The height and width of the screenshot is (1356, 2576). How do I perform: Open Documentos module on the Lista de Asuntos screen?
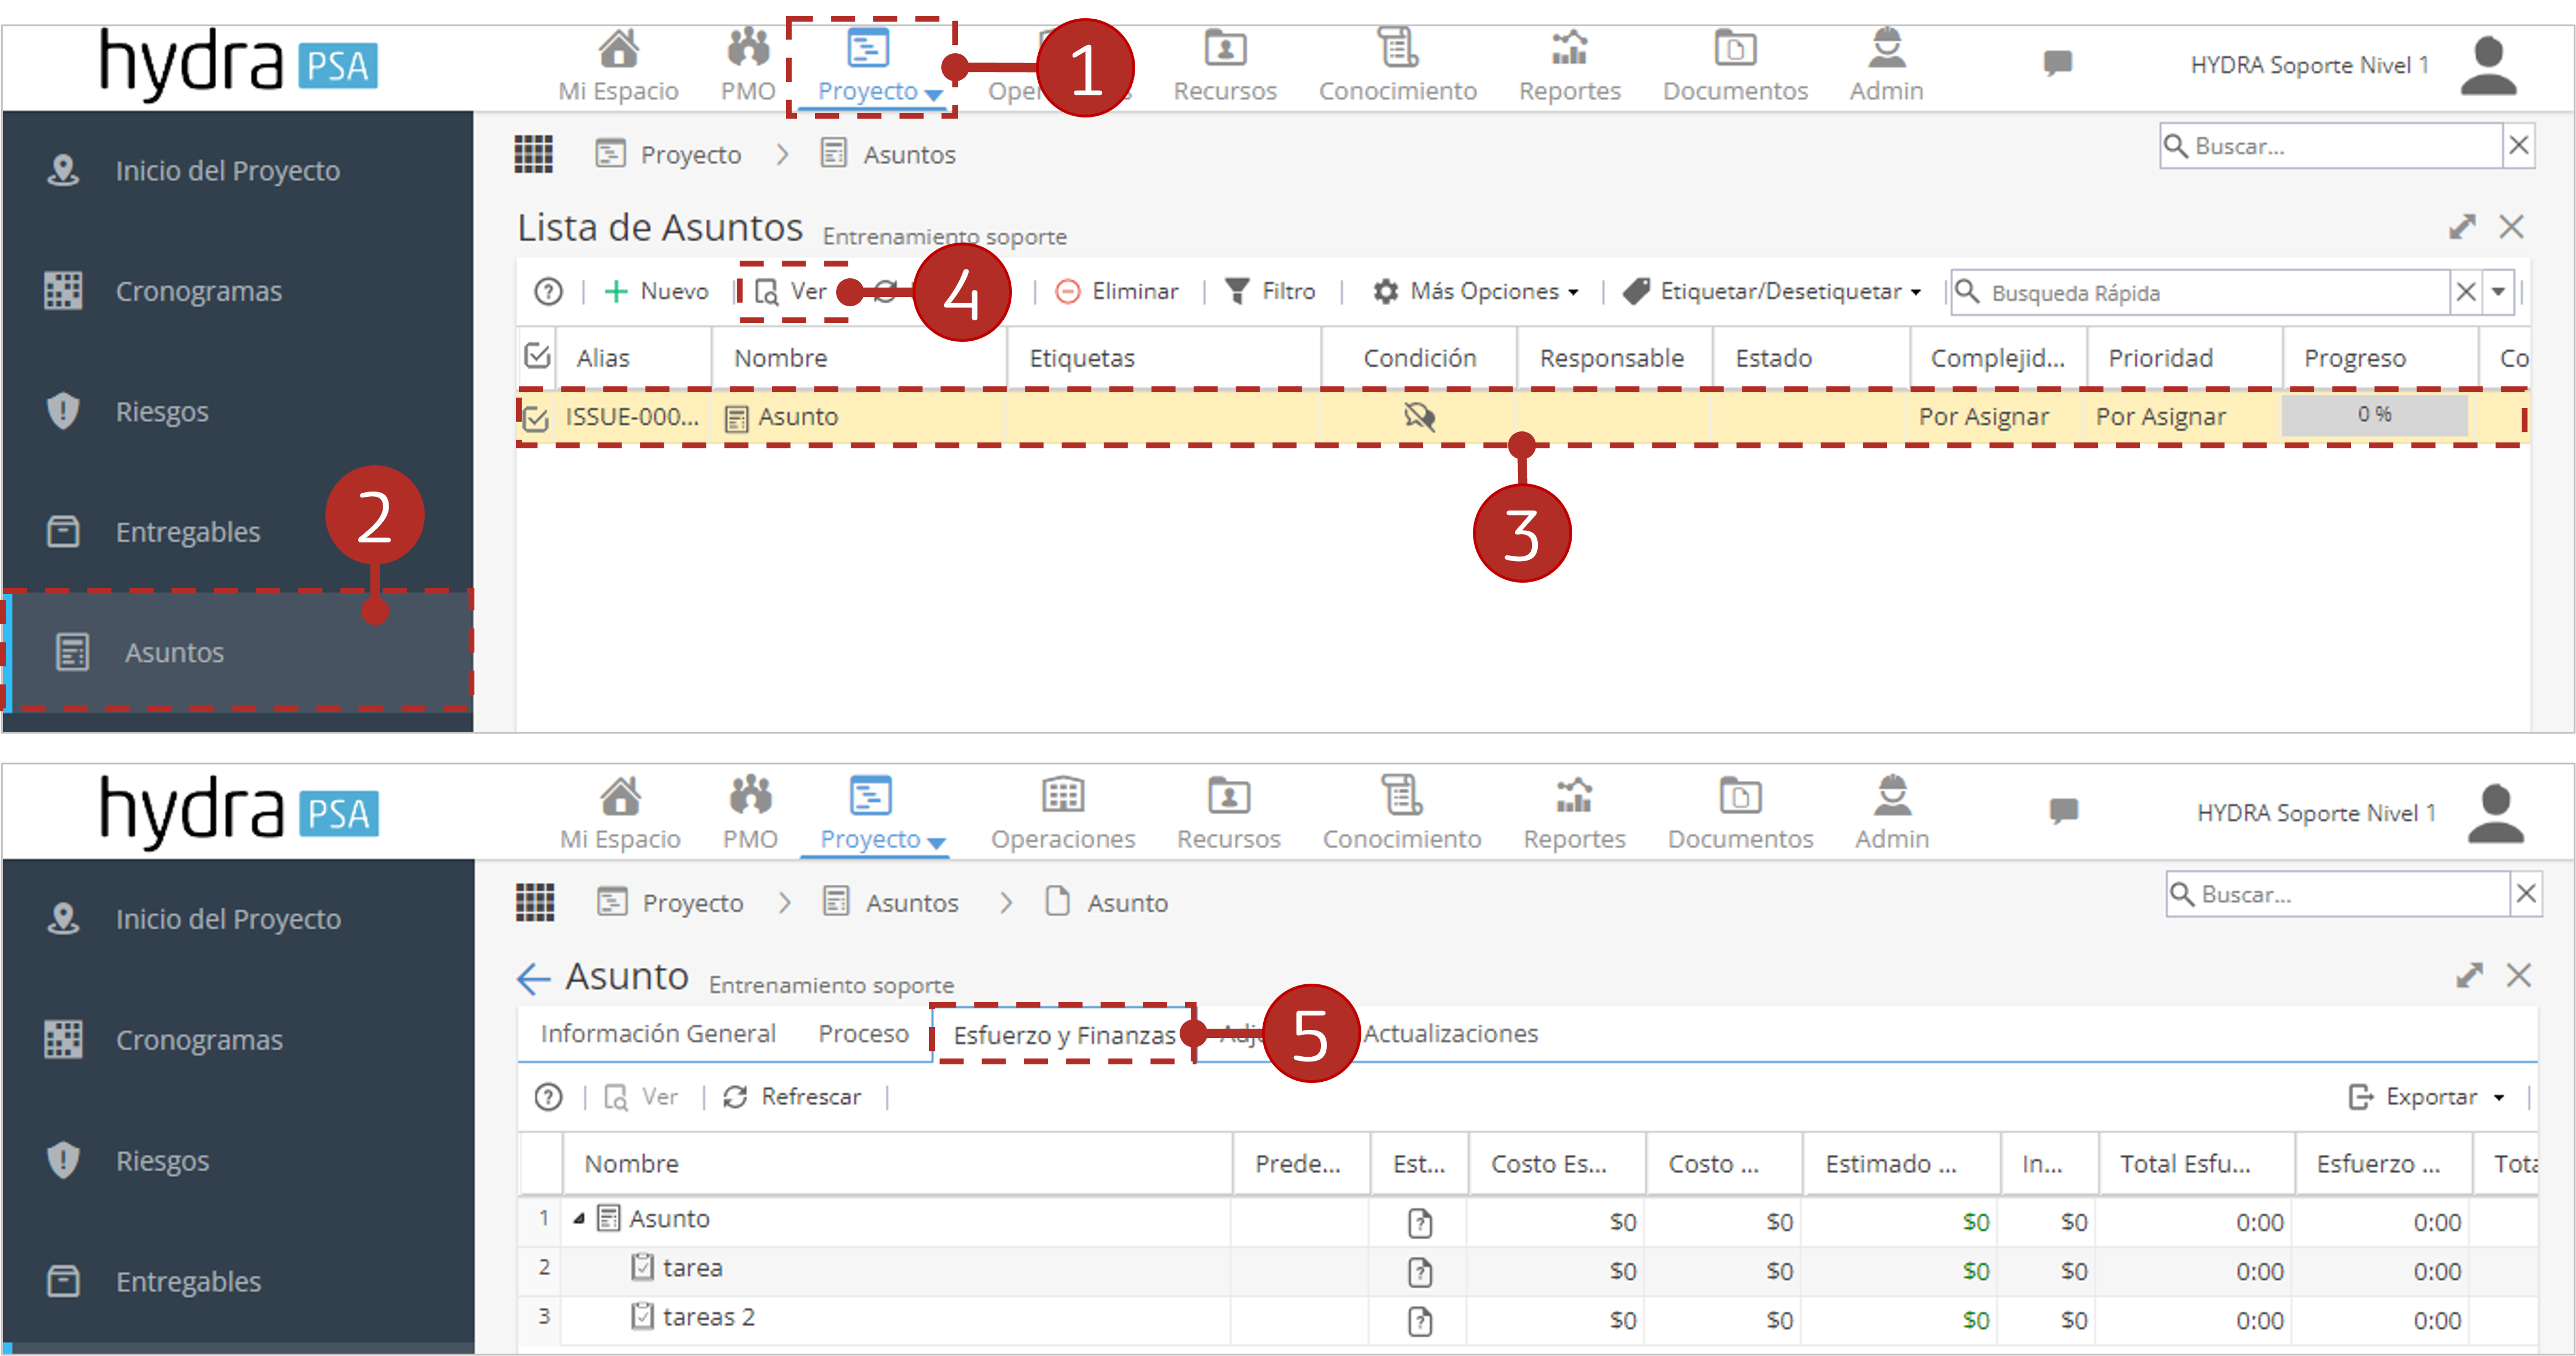pos(1735,66)
